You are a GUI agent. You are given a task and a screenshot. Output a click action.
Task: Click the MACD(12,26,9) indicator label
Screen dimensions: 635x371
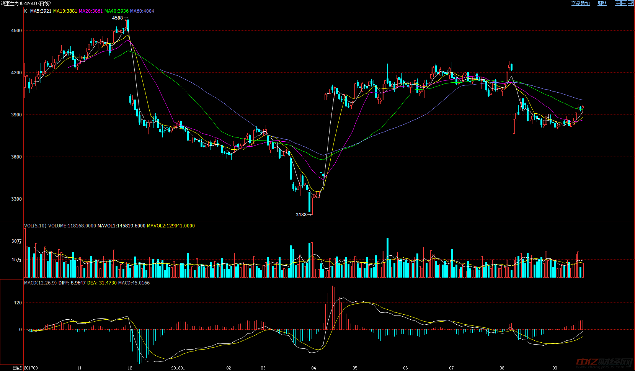(40, 283)
